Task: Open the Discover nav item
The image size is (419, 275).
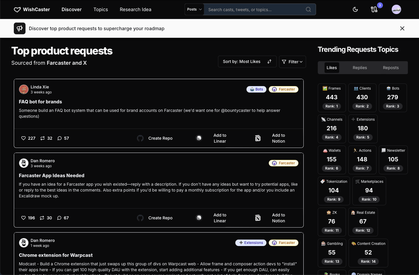Action: 72,9
